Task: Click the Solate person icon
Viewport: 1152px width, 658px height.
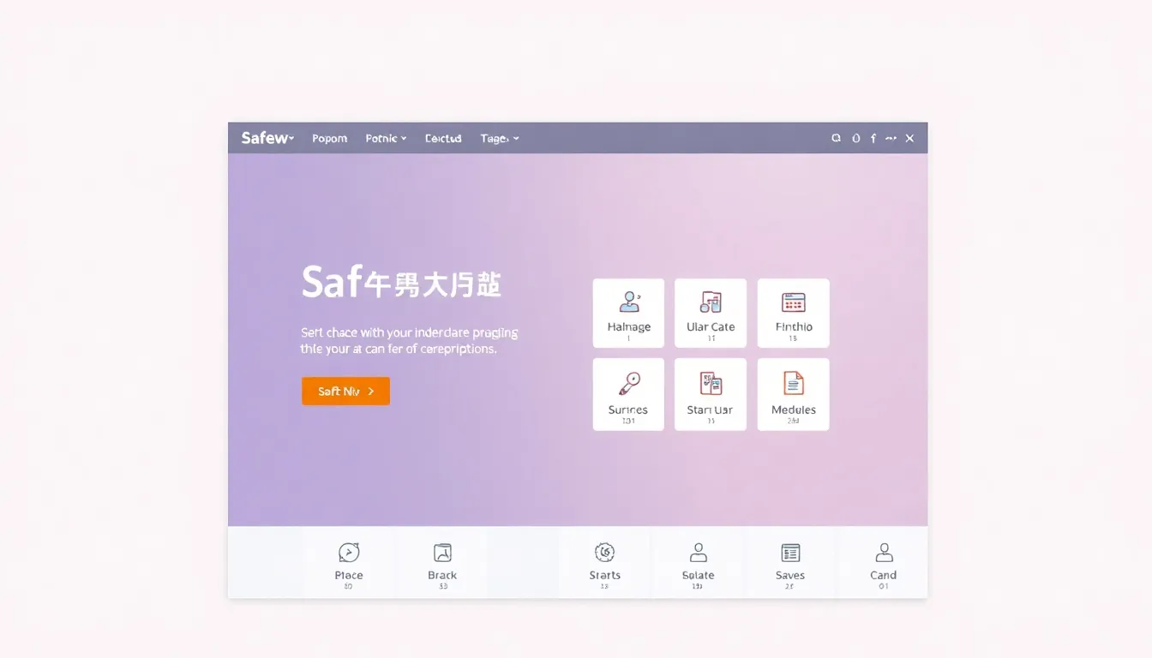Action: [698, 553]
